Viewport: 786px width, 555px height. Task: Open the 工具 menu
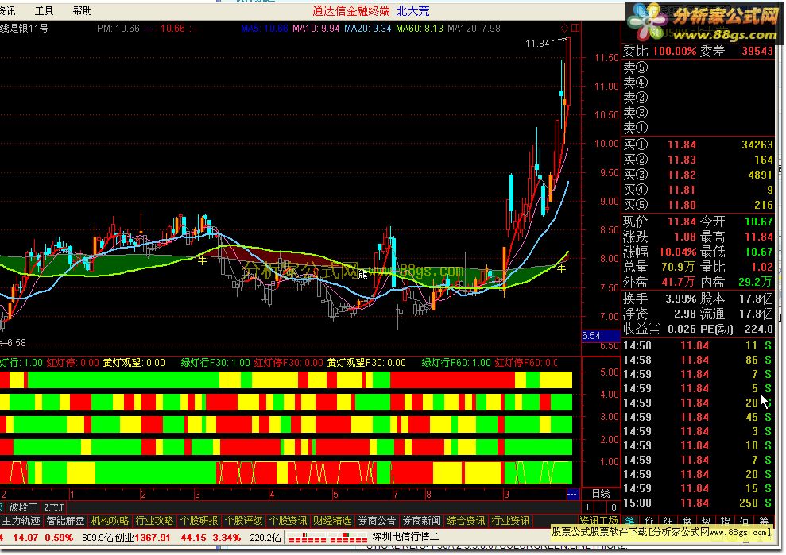[45, 10]
